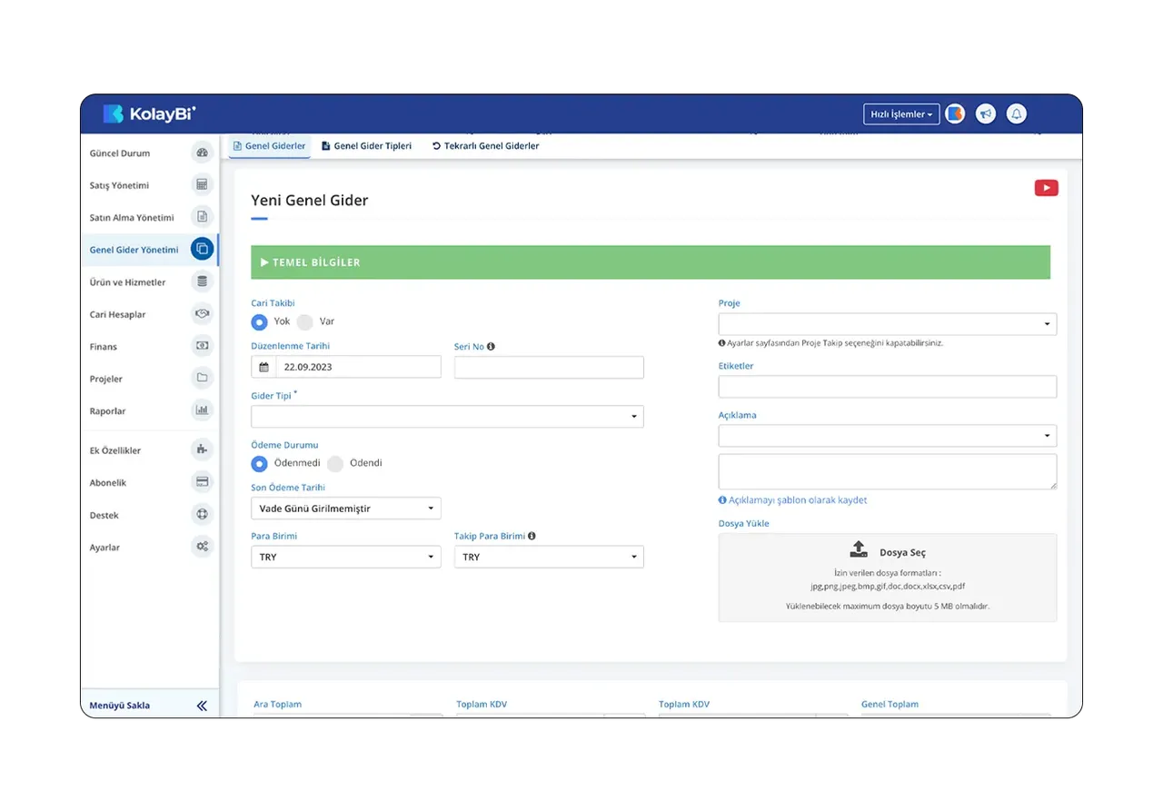1163x790 pixels.
Task: Open the user profile avatar
Action: [955, 114]
